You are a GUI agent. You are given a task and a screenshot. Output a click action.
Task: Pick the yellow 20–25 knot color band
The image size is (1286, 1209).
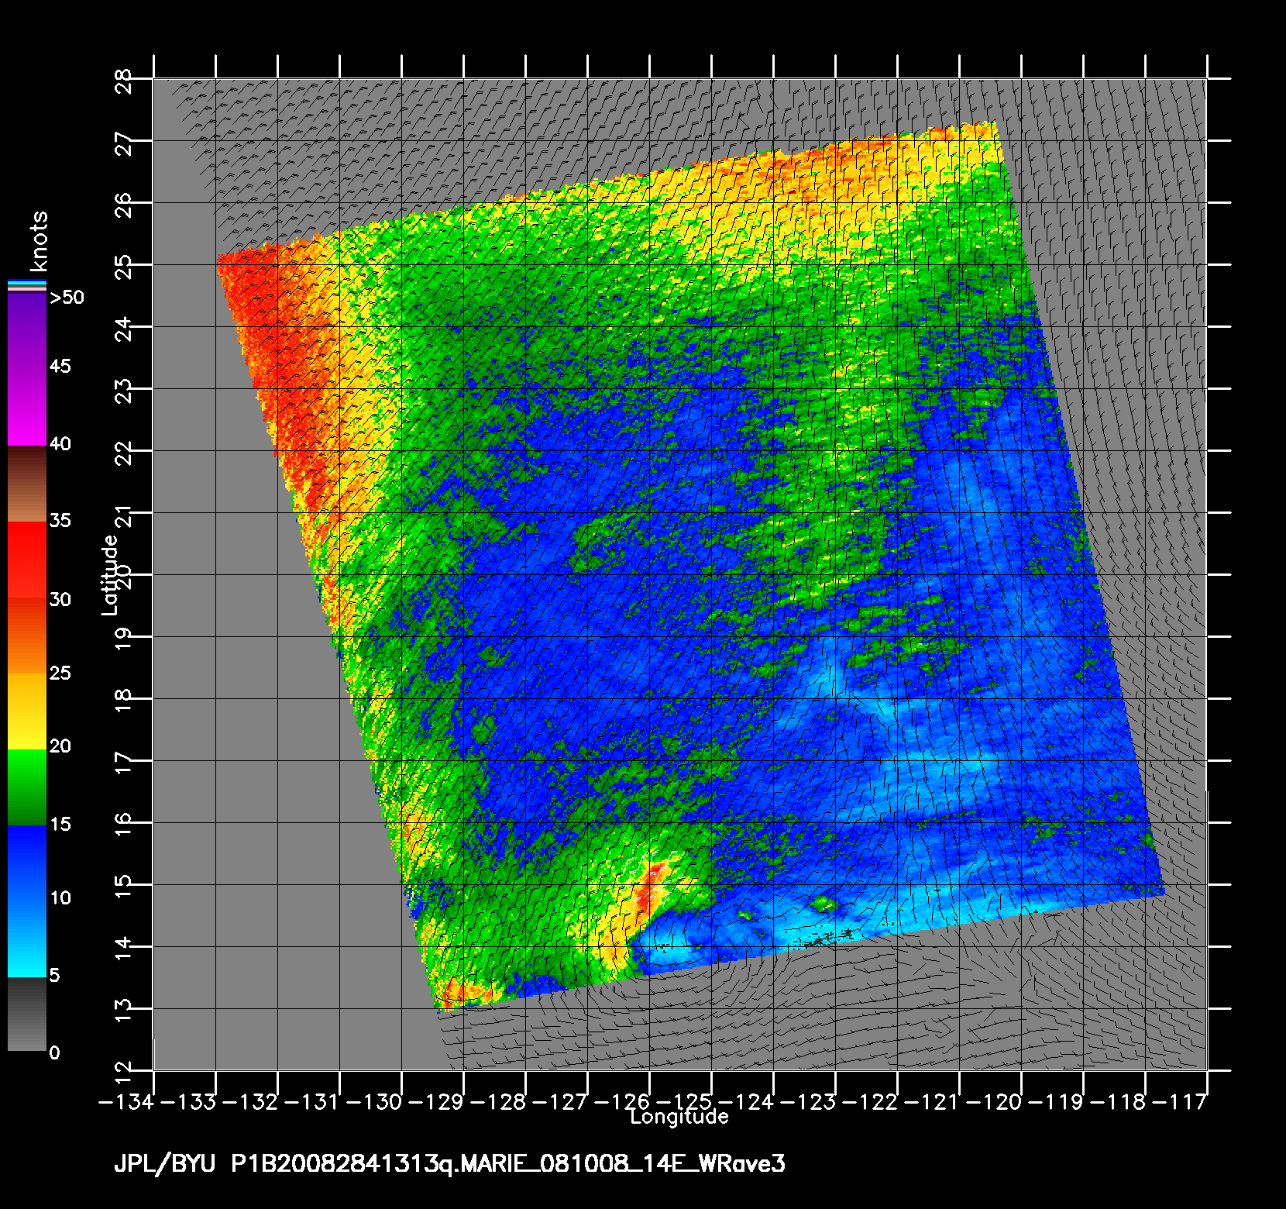pos(27,711)
